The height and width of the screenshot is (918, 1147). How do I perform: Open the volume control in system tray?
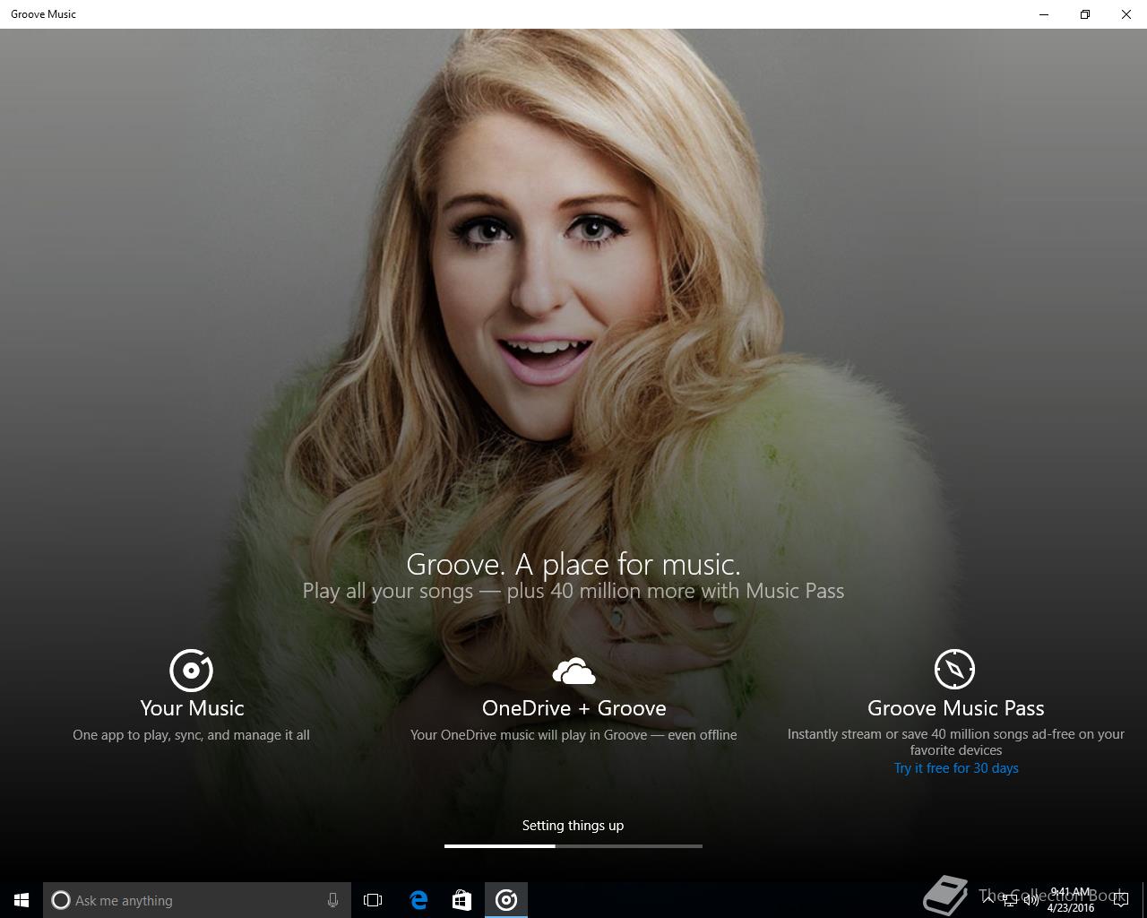[x=1031, y=900]
